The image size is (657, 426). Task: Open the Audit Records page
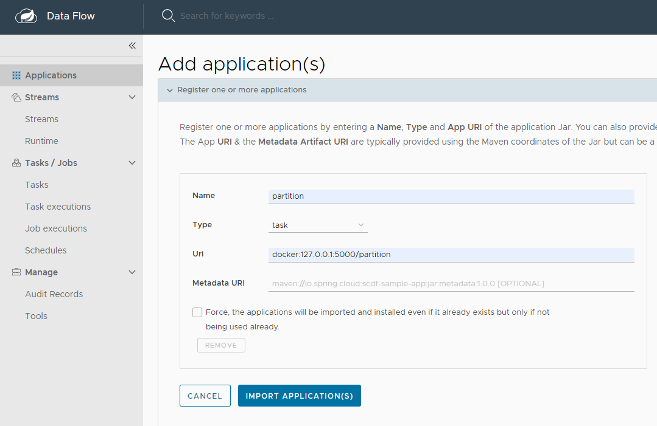(x=54, y=294)
